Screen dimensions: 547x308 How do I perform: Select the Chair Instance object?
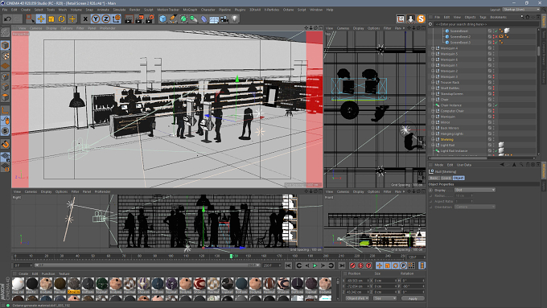click(x=450, y=105)
